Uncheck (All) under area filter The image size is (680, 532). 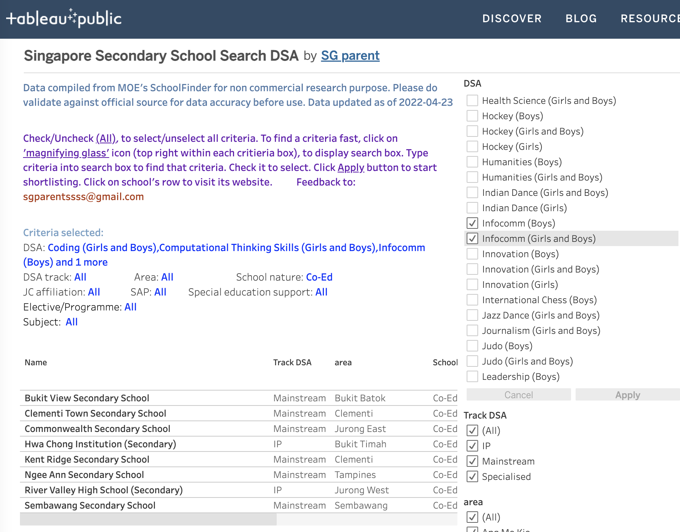pos(472,517)
